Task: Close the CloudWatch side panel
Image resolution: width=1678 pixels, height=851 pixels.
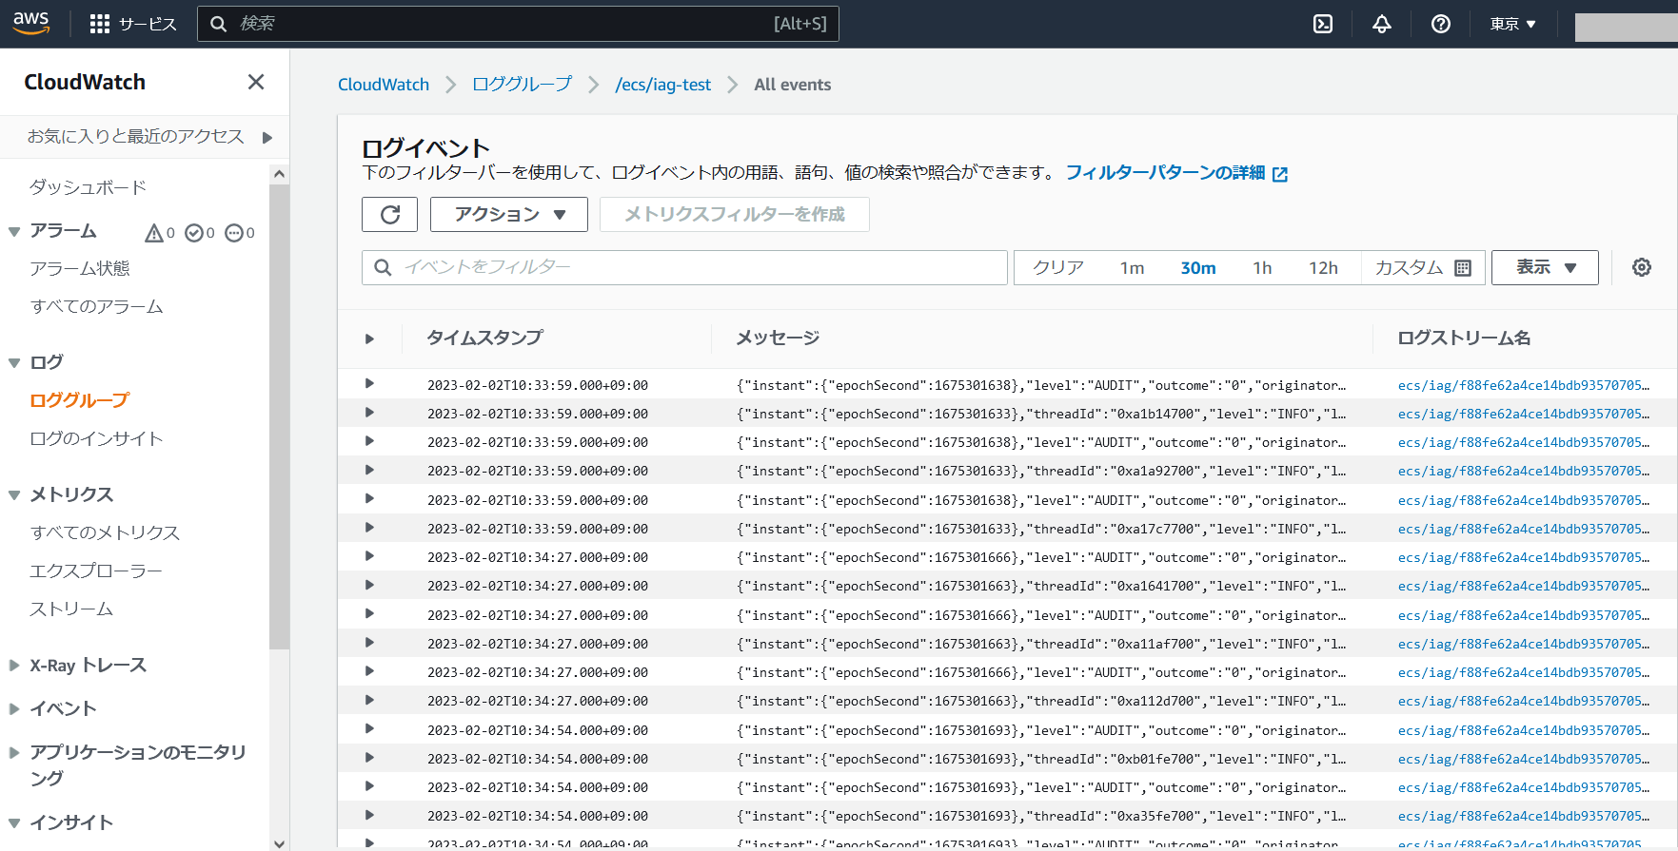Action: [x=256, y=82]
